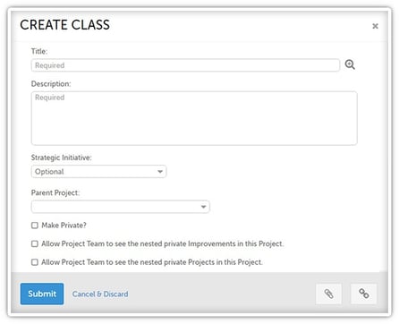
Task: Enable the Make Private checkbox
Action: pyautogui.click(x=35, y=226)
